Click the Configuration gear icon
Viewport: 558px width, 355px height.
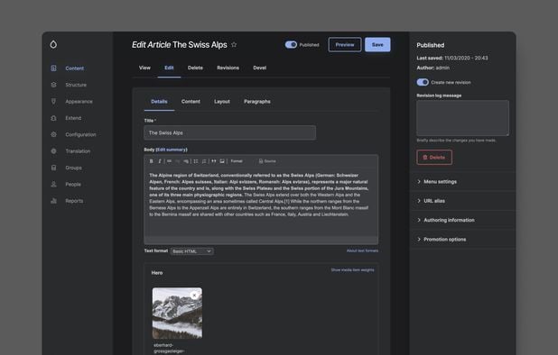(x=54, y=134)
